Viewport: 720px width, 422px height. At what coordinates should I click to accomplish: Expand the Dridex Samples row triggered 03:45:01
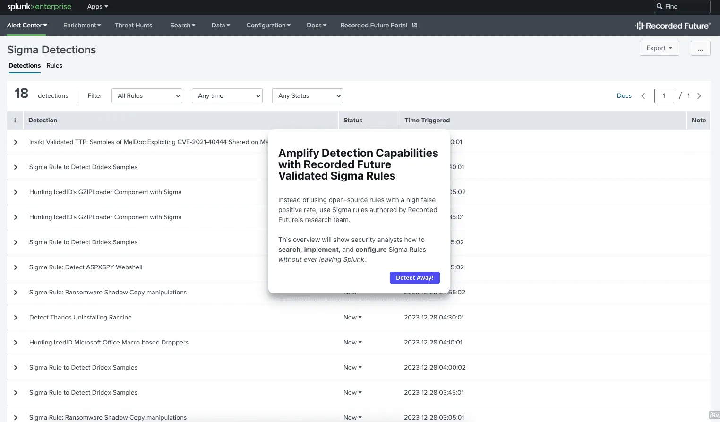[x=16, y=393]
